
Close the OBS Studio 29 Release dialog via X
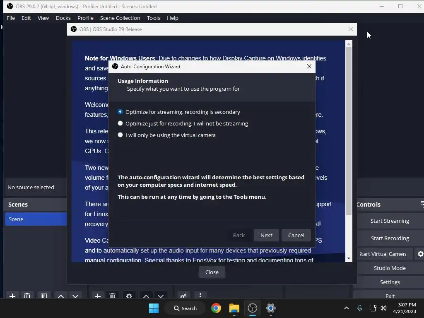350,29
